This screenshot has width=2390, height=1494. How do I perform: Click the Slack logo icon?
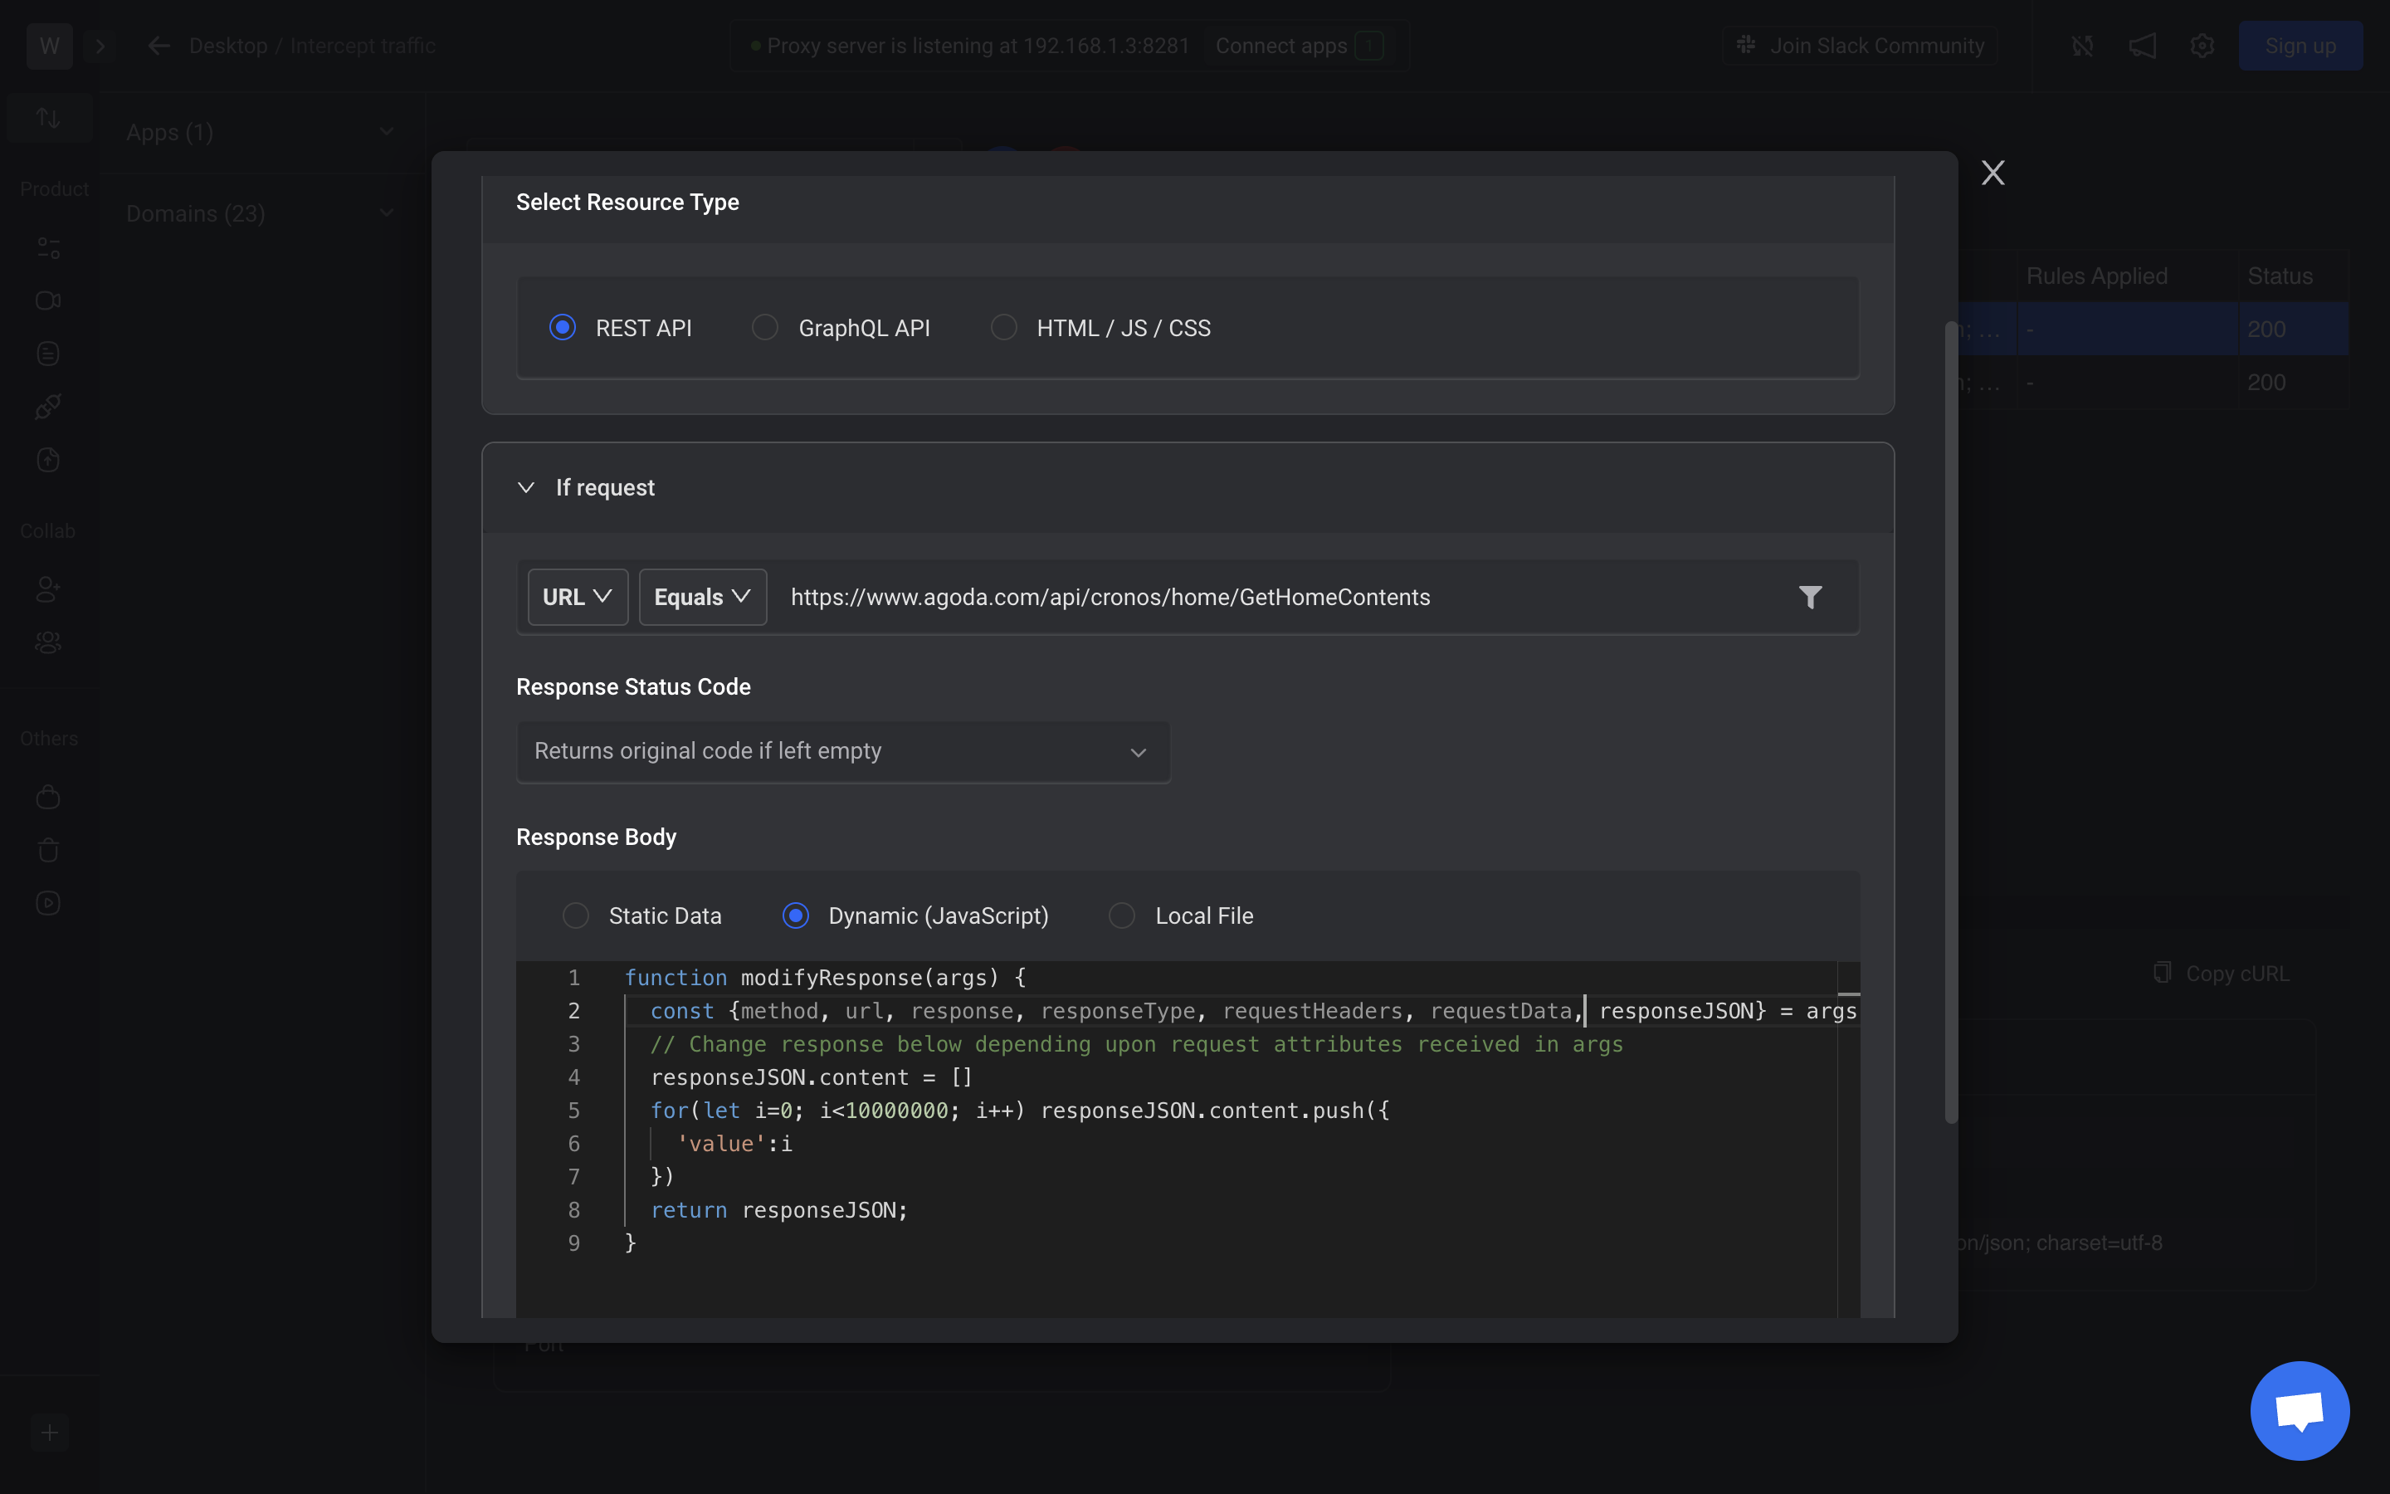pyautogui.click(x=1746, y=46)
